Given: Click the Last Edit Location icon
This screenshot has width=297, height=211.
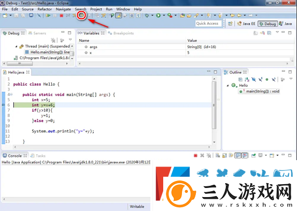Looking at the screenshot, I should click(x=232, y=16).
